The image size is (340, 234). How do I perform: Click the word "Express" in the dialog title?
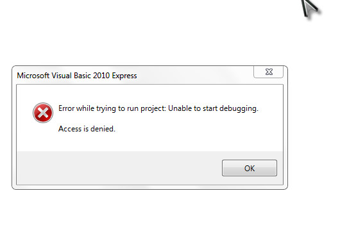(124, 76)
